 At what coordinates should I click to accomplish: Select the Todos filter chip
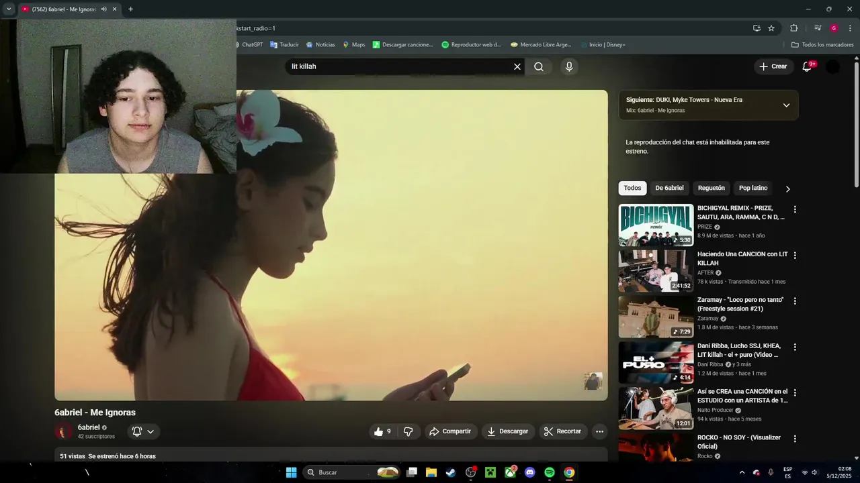[632, 189]
